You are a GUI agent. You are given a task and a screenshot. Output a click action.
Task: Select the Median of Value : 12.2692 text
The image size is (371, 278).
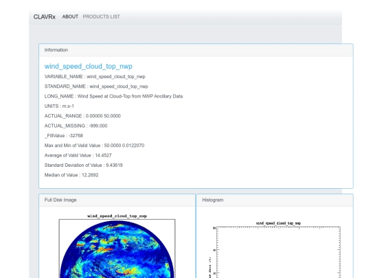tap(71, 175)
